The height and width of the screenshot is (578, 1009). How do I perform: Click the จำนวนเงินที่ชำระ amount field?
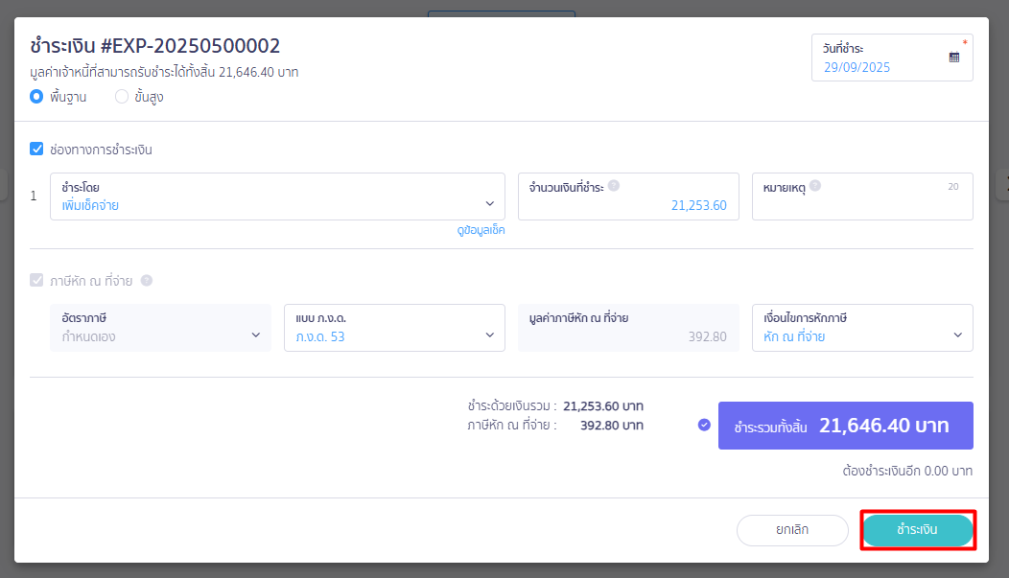[x=628, y=204]
